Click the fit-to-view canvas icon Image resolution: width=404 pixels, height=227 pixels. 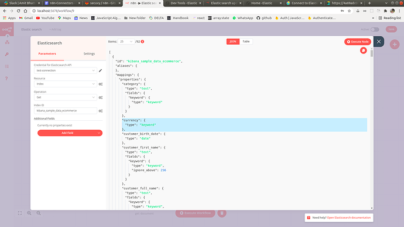[20, 213]
